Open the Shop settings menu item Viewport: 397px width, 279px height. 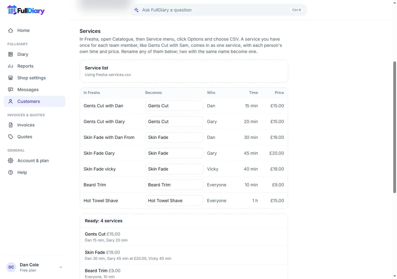34,78
